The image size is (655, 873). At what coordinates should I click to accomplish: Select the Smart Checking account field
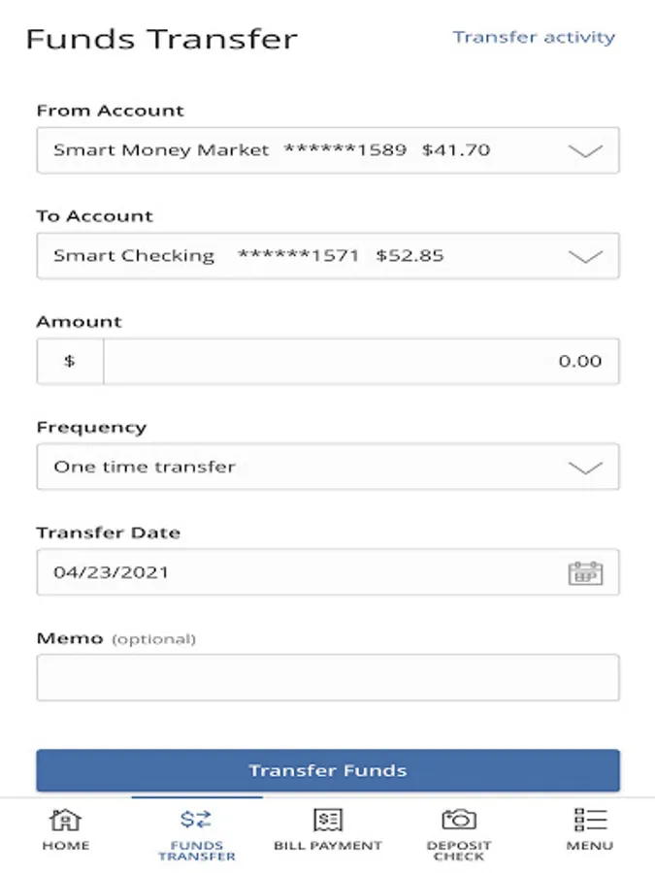(x=328, y=255)
